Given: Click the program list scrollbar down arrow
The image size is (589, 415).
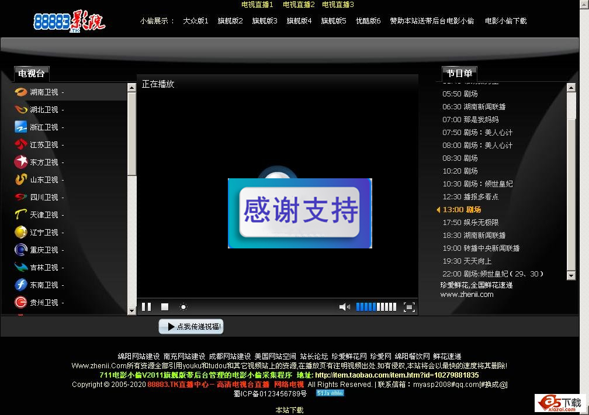Looking at the screenshot, I should [571, 275].
